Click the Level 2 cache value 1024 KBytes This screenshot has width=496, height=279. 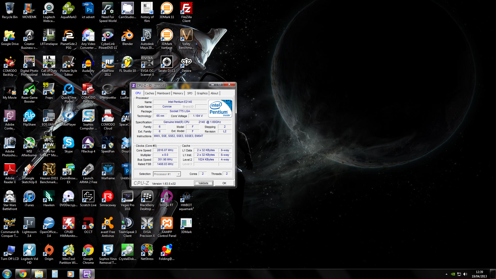click(x=206, y=159)
